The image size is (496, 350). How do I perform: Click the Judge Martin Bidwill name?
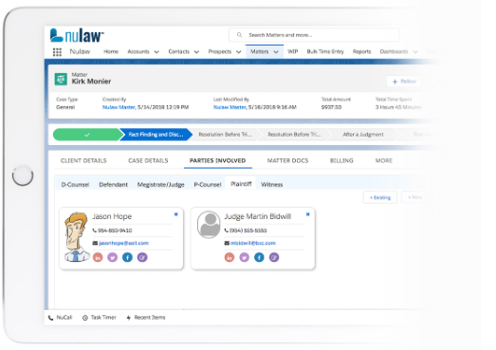coord(258,216)
